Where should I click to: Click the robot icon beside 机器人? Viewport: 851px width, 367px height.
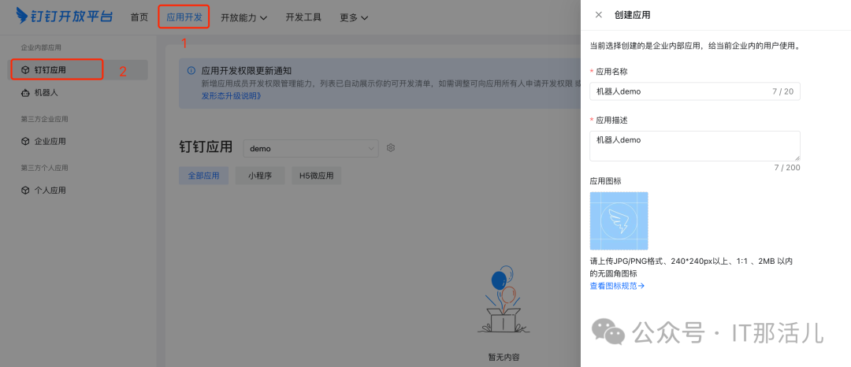25,93
